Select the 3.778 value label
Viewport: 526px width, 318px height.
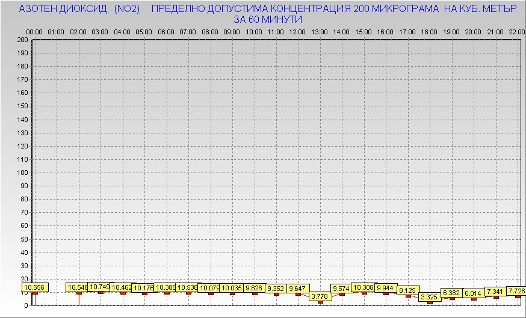click(x=320, y=296)
